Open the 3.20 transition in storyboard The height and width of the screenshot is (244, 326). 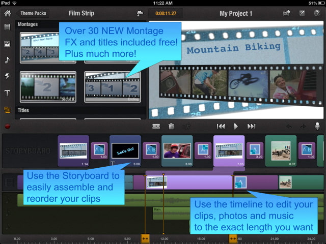point(255,151)
